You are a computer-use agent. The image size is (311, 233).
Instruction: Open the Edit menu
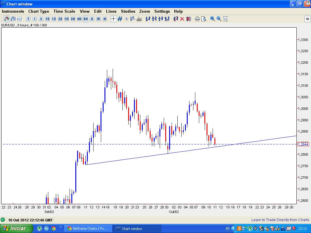[x=98, y=11]
